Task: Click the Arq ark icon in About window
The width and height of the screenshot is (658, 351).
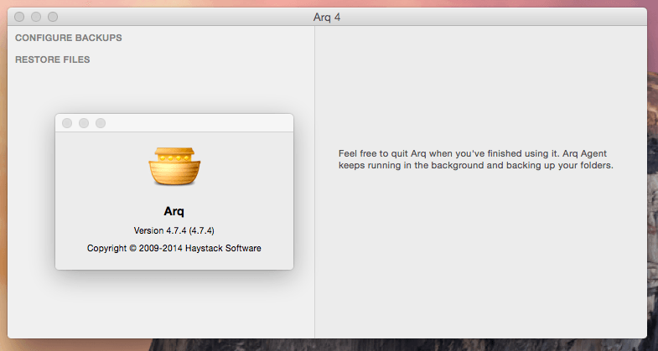Action: coord(174,166)
